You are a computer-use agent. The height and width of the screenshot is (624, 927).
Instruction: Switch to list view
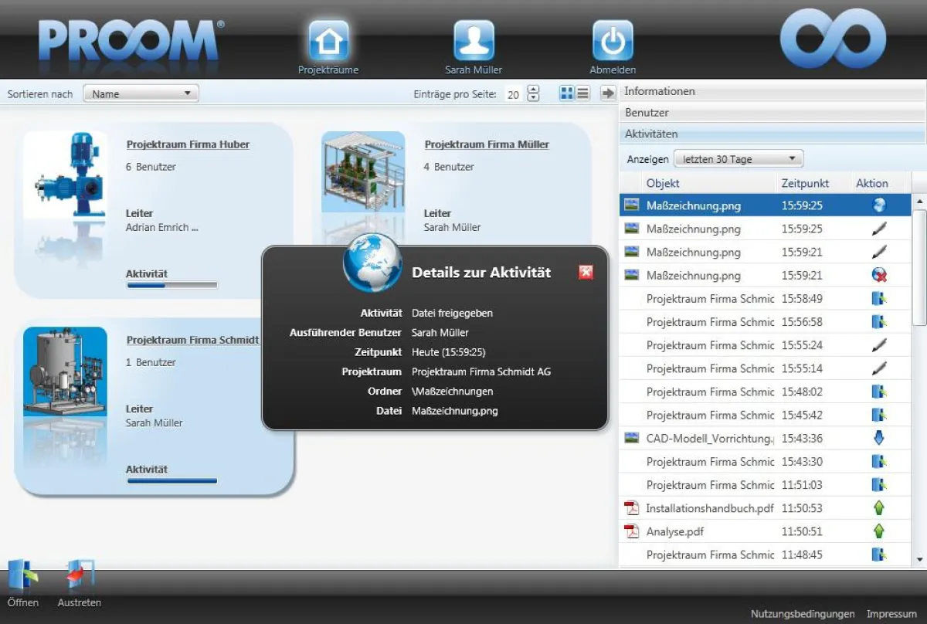pos(583,93)
